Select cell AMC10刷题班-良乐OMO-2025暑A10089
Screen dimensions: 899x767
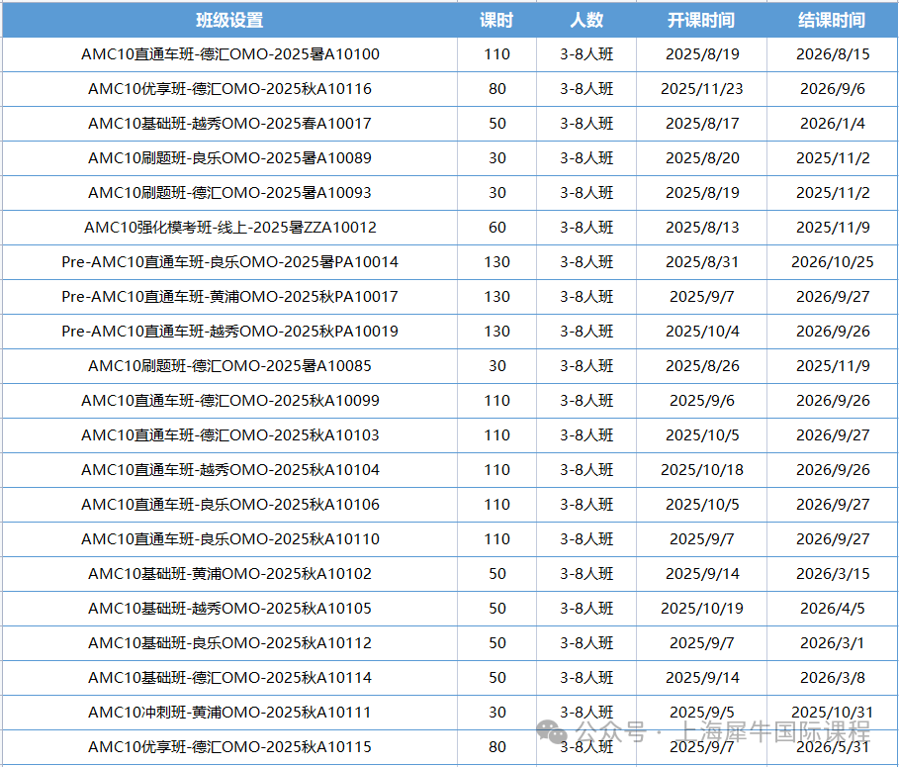tap(229, 158)
